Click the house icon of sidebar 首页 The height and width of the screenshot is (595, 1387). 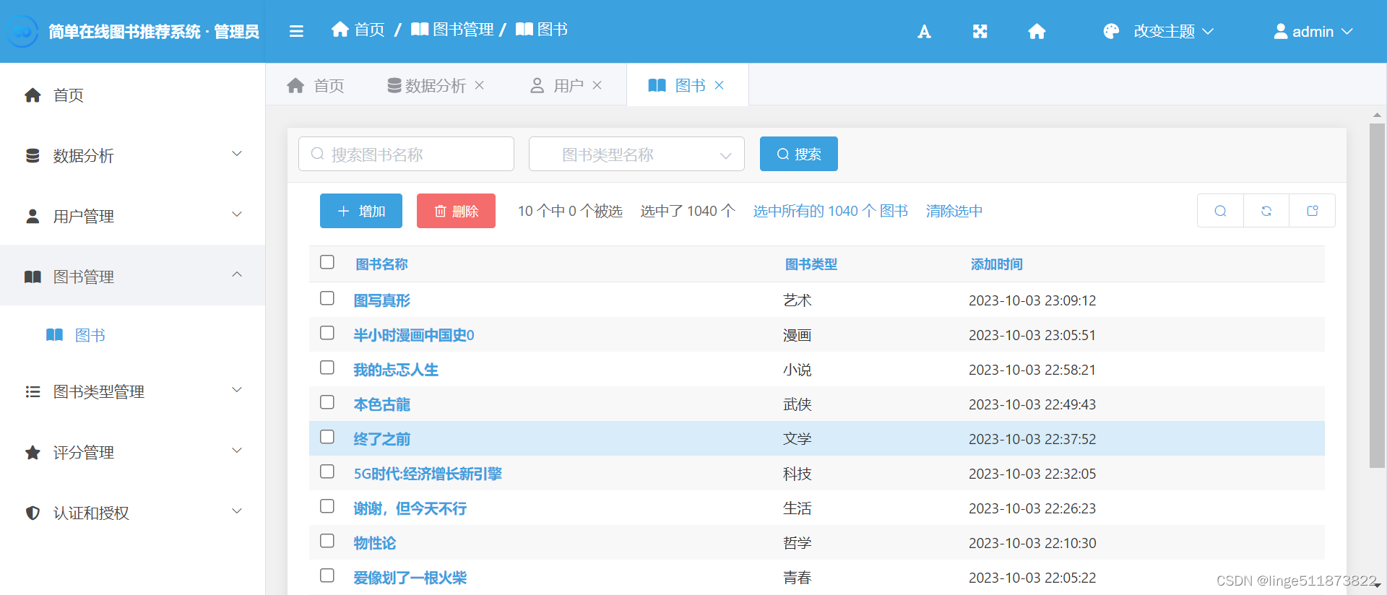click(x=33, y=95)
